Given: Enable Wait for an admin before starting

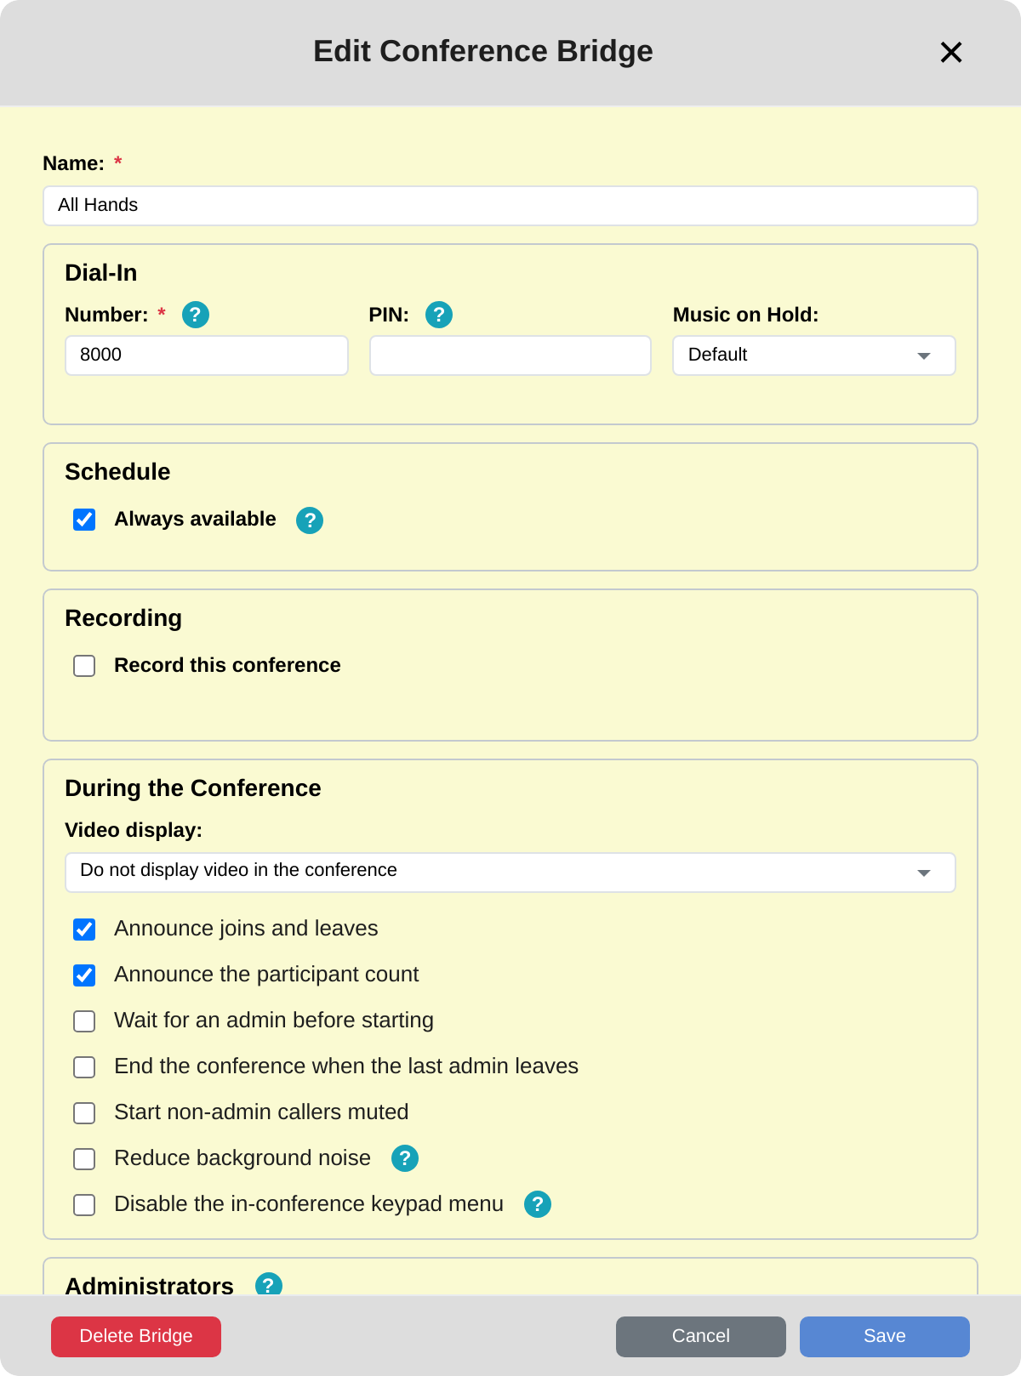Looking at the screenshot, I should (x=84, y=1021).
